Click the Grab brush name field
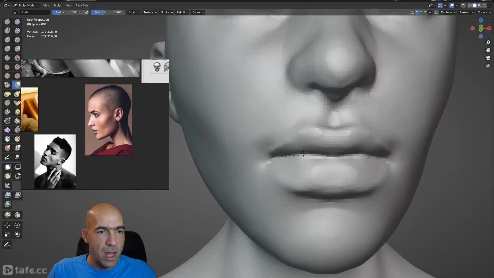The height and width of the screenshot is (278, 494). tap(35, 12)
